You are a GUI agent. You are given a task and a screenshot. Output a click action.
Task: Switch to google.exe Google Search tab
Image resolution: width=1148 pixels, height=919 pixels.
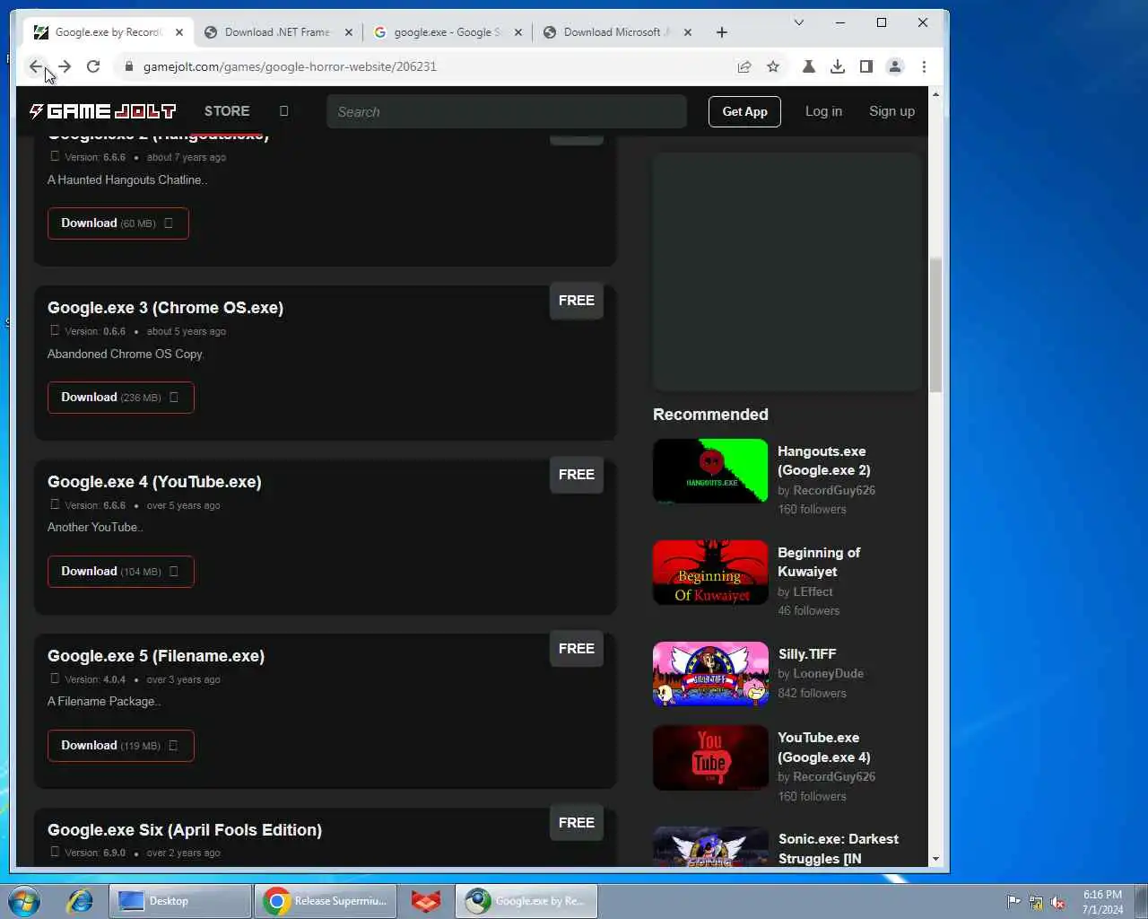tap(447, 32)
